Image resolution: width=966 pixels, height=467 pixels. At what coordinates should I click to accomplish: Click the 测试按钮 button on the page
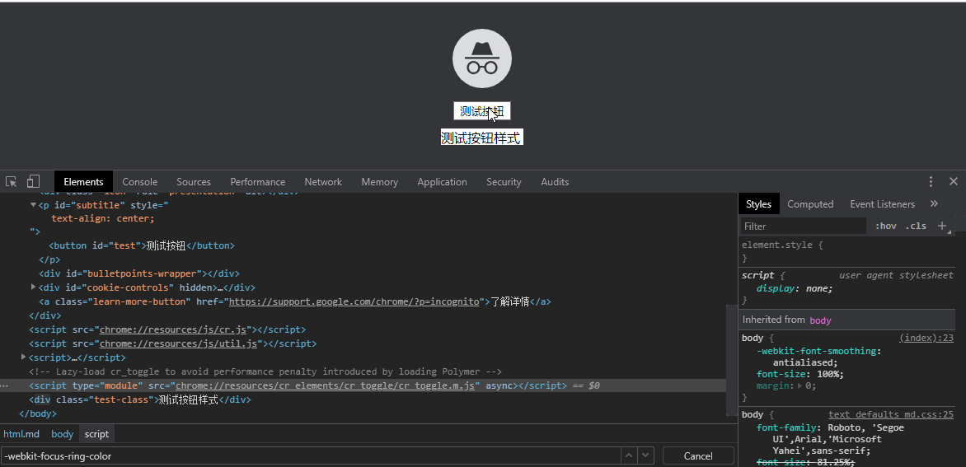pyautogui.click(x=482, y=111)
